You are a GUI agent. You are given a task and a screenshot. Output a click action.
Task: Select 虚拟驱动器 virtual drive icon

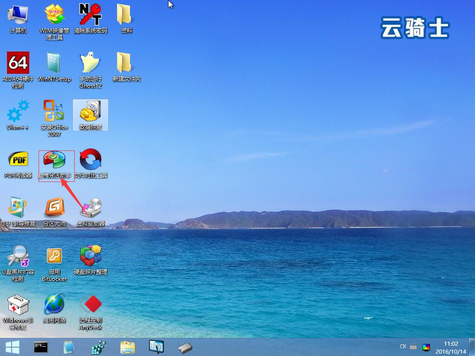[x=91, y=212]
